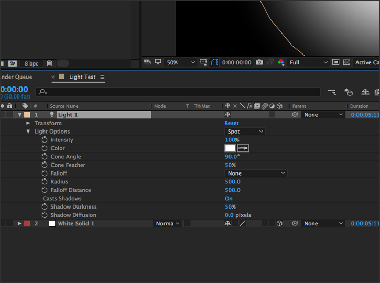Toggle Casts Shadows On value
This screenshot has width=380, height=283.
tap(229, 199)
